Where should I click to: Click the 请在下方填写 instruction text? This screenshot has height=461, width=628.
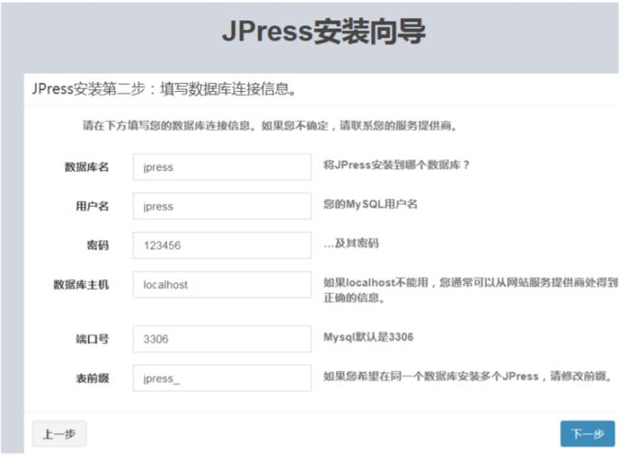pos(270,126)
